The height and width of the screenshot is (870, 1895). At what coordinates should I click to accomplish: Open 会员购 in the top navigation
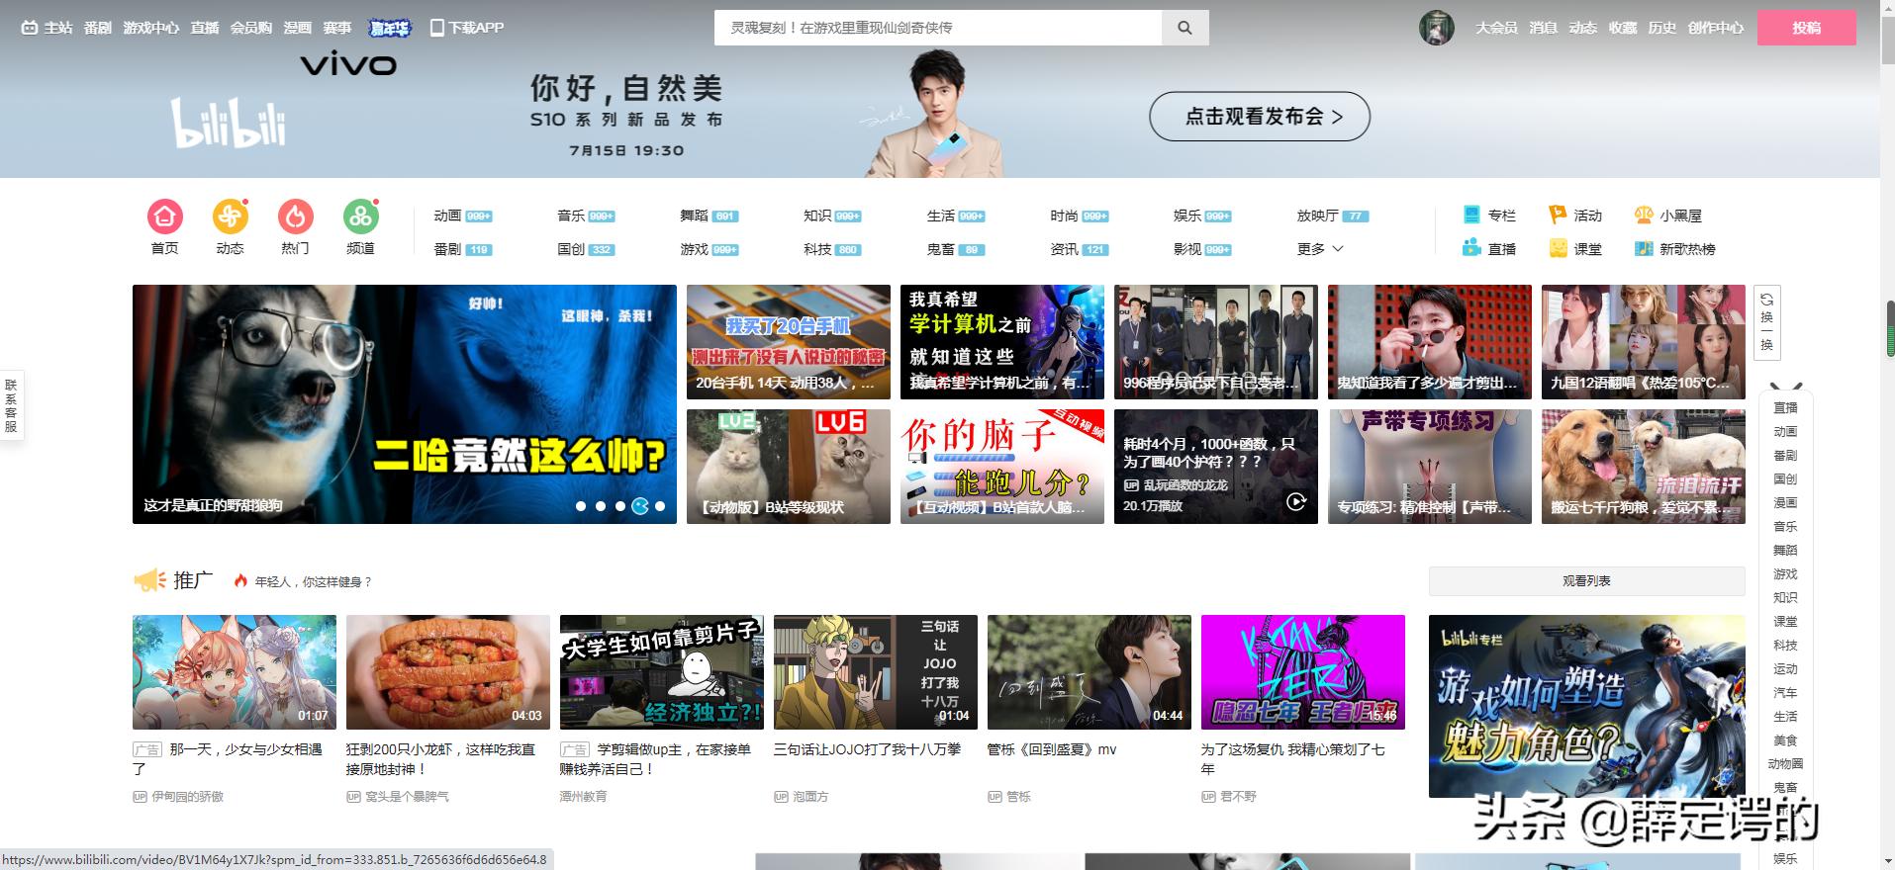251,28
